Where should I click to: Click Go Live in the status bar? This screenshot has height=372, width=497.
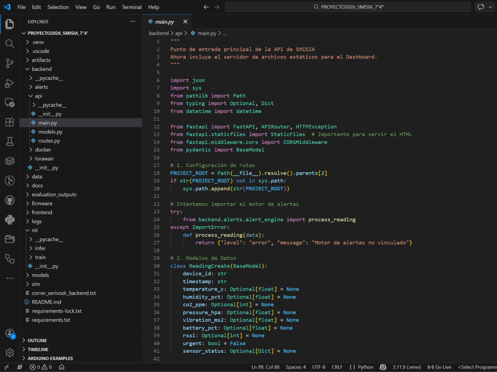point(439,367)
